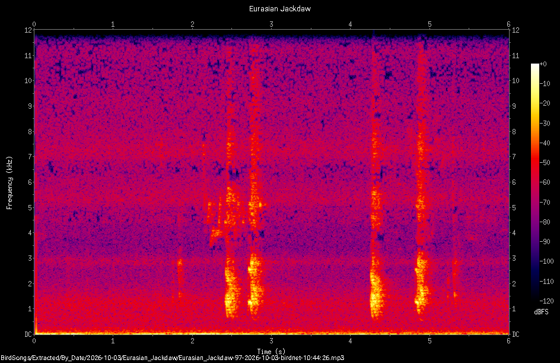Click '2' on the right frequency axis
This screenshot has width=560, height=363.
tap(514, 283)
